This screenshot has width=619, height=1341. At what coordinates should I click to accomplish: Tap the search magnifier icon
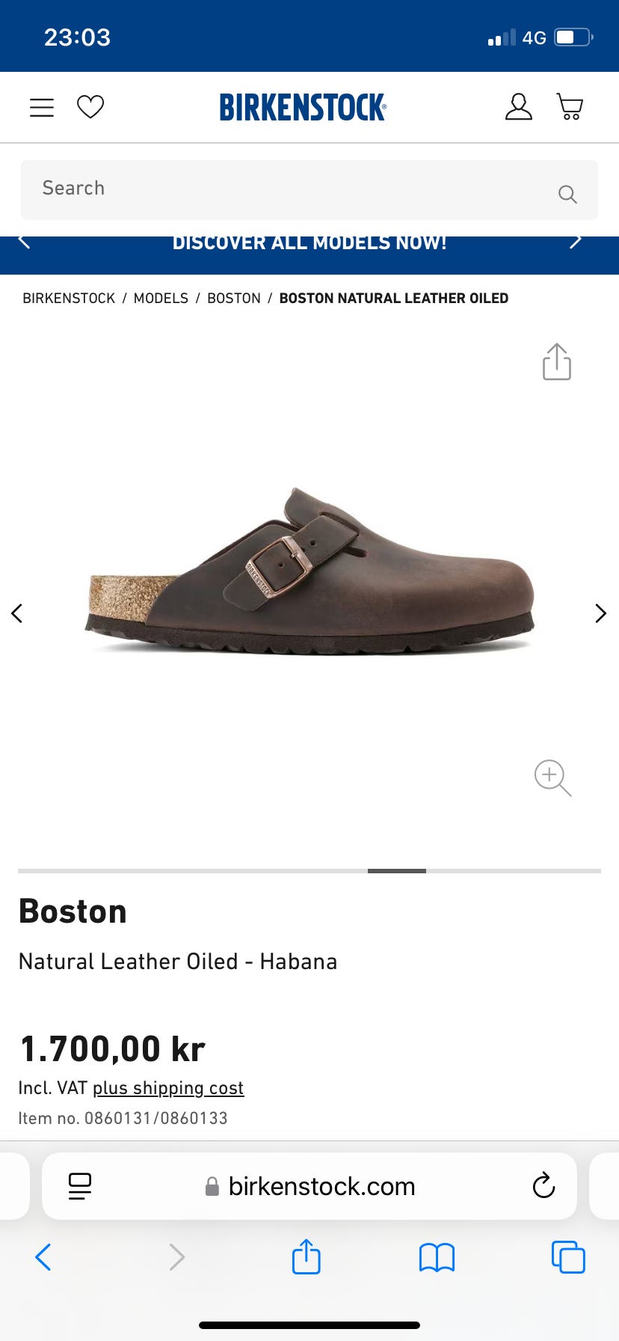tap(567, 195)
